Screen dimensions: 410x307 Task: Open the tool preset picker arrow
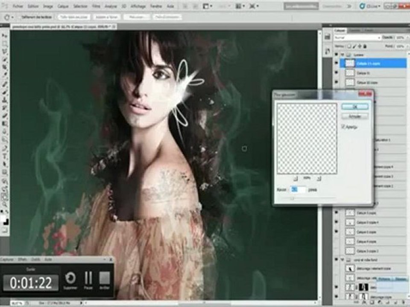[12, 17]
